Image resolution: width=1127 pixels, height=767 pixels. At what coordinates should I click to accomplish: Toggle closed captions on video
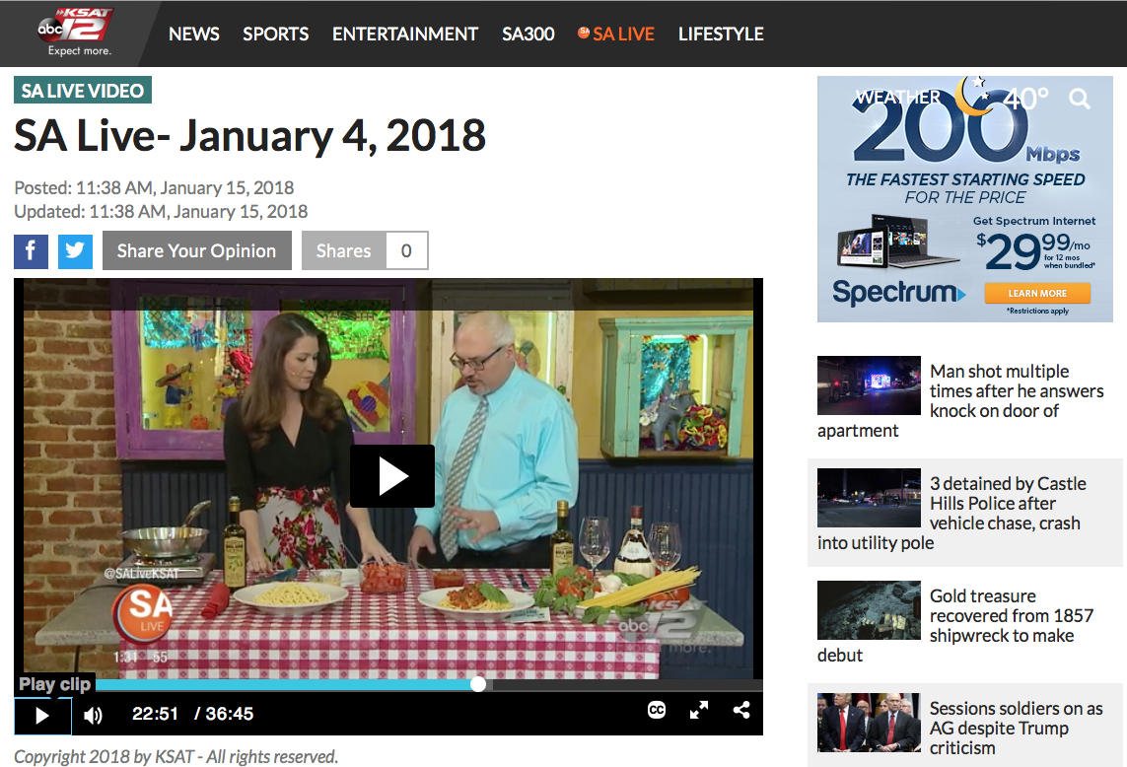point(657,710)
